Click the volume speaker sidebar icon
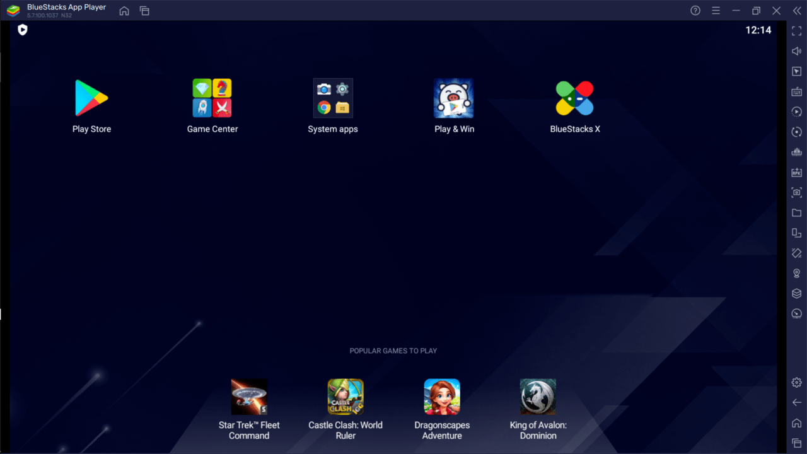807x454 pixels. click(797, 51)
